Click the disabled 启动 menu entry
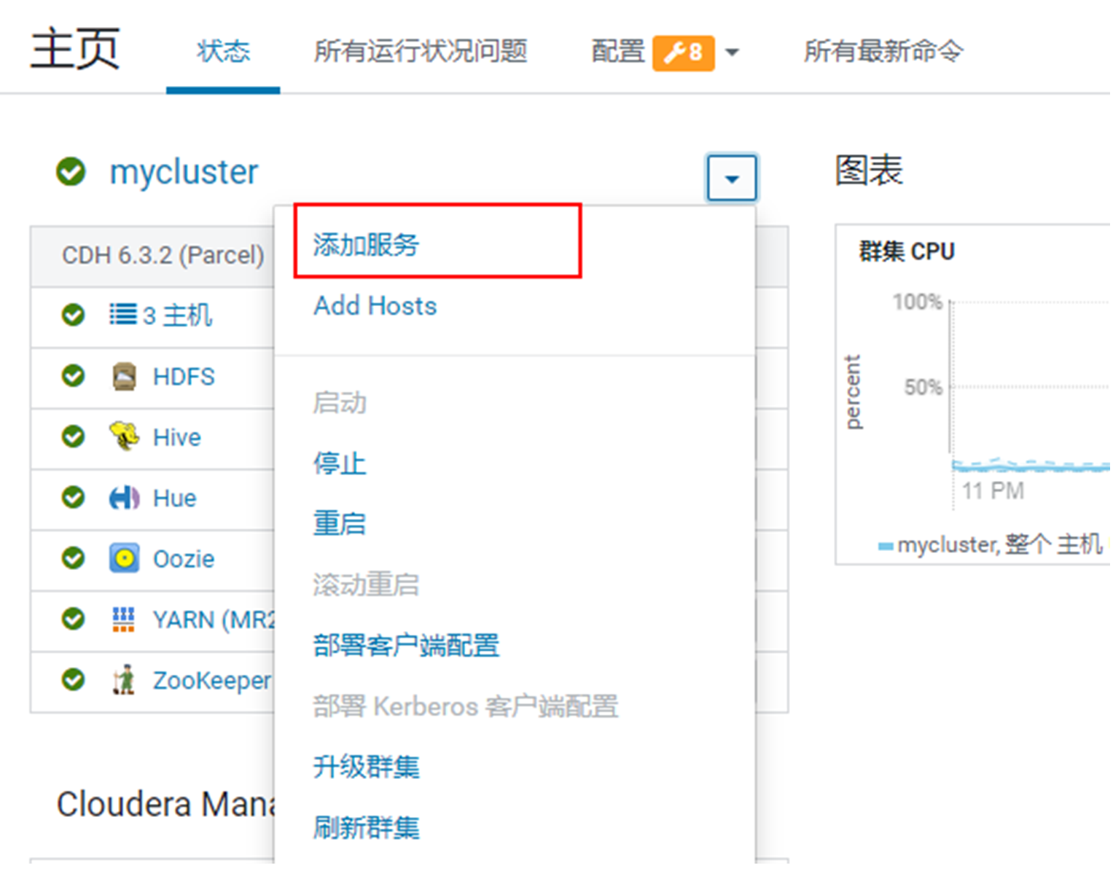The height and width of the screenshot is (884, 1113). (x=340, y=403)
